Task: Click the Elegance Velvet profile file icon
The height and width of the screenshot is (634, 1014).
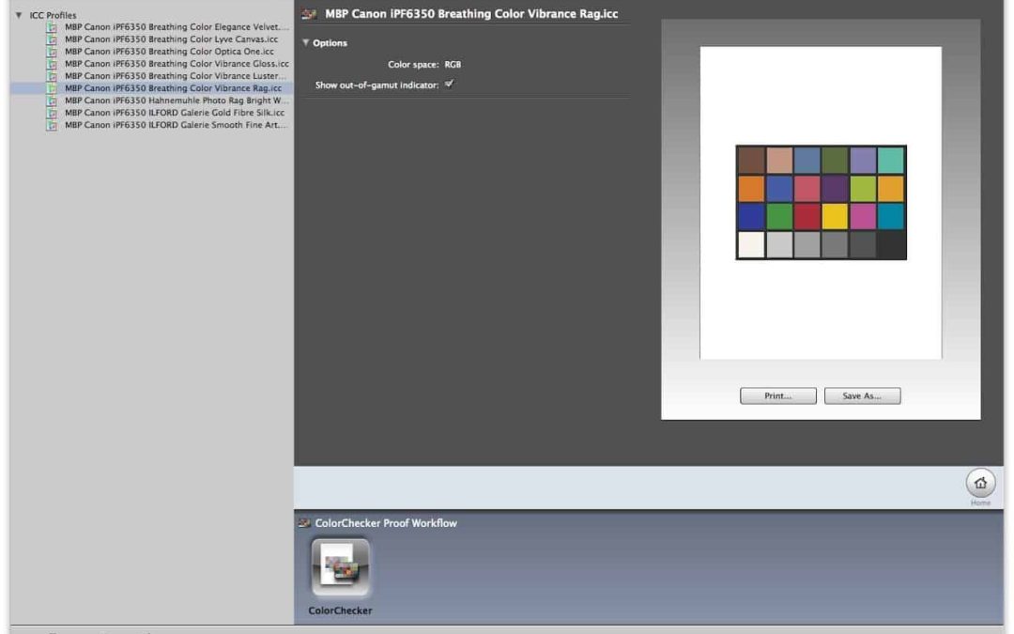Action: click(x=54, y=27)
